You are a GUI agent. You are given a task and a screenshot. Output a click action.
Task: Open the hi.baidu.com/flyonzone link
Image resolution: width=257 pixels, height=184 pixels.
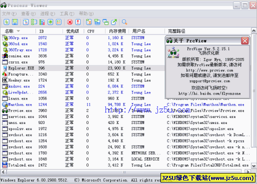tap(209, 93)
